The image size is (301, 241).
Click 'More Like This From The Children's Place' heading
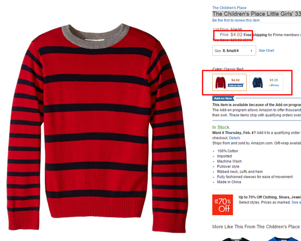click(256, 227)
